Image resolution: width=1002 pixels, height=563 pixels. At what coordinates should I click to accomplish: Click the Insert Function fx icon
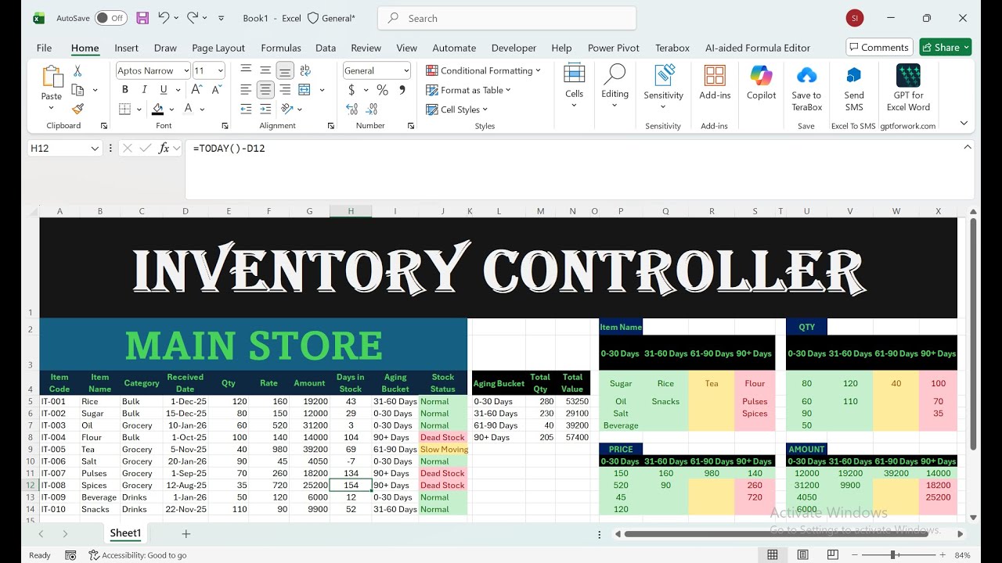[164, 148]
